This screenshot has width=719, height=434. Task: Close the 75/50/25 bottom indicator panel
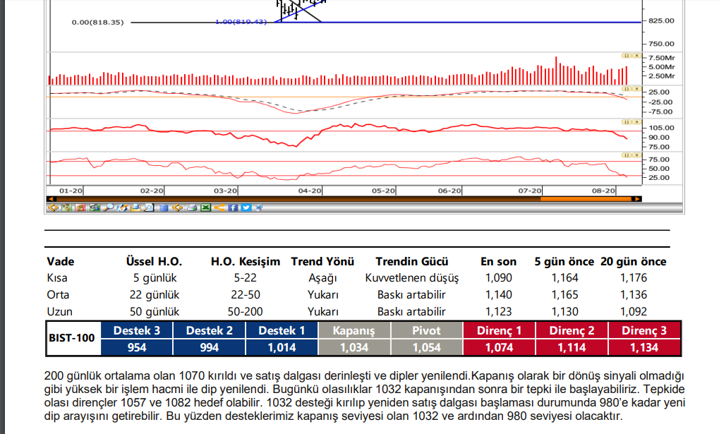pos(636,155)
